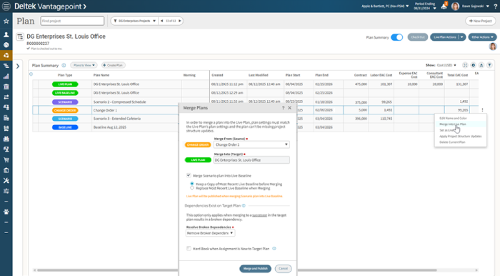
Task: Expand the left side panel chevron
Action: tap(18, 66)
